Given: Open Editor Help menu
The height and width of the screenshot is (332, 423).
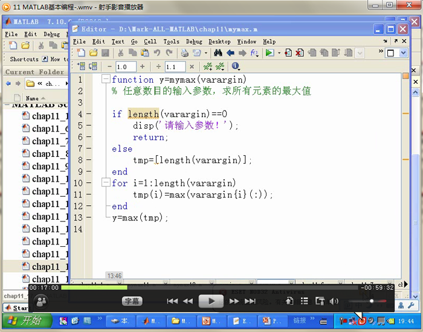Looking at the screenshot, I should click(x=270, y=42).
